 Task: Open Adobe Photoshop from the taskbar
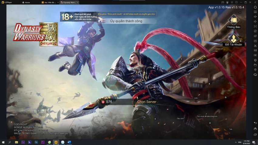coord(36,142)
